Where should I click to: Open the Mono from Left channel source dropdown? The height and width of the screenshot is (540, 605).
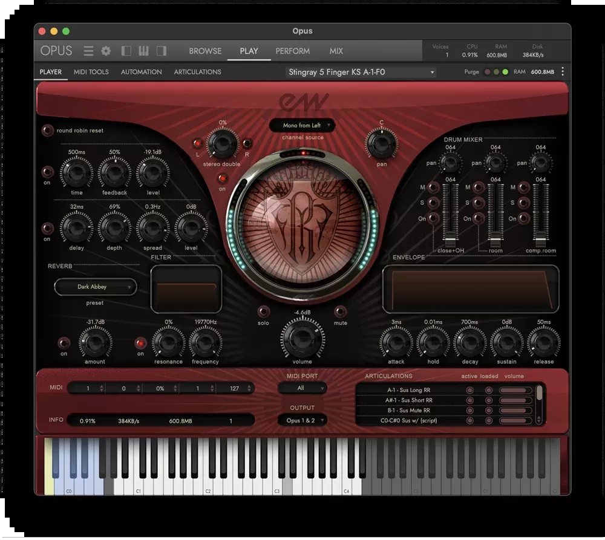302,125
